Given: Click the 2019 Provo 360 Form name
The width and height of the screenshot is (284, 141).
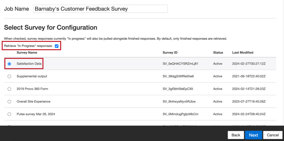Looking at the screenshot, I should click(32, 89).
